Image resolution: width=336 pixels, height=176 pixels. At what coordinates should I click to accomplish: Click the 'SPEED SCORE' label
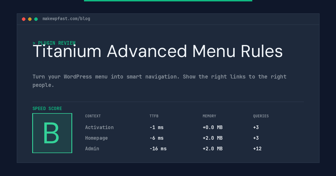click(47, 109)
